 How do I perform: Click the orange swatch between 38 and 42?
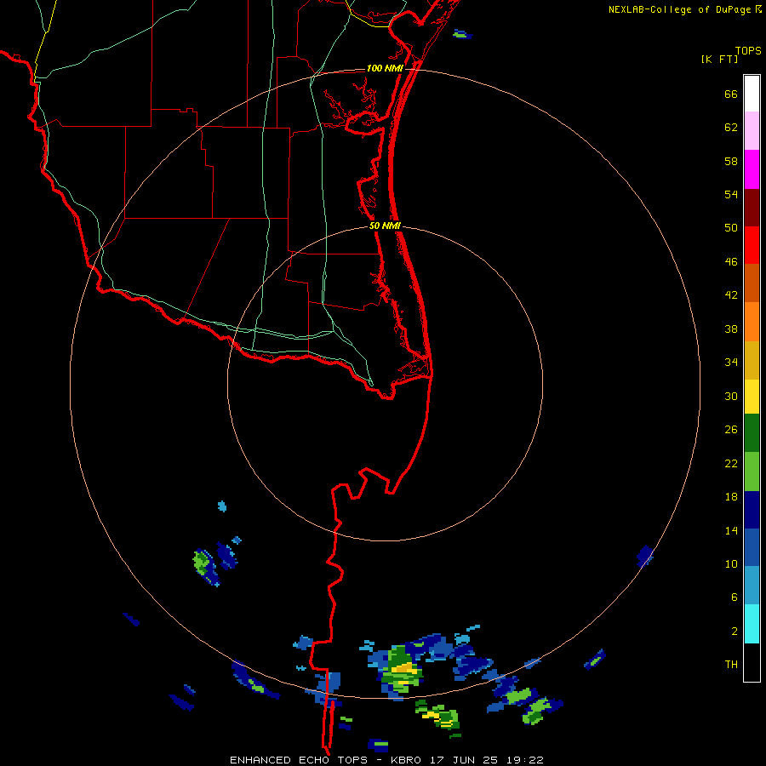752,322
